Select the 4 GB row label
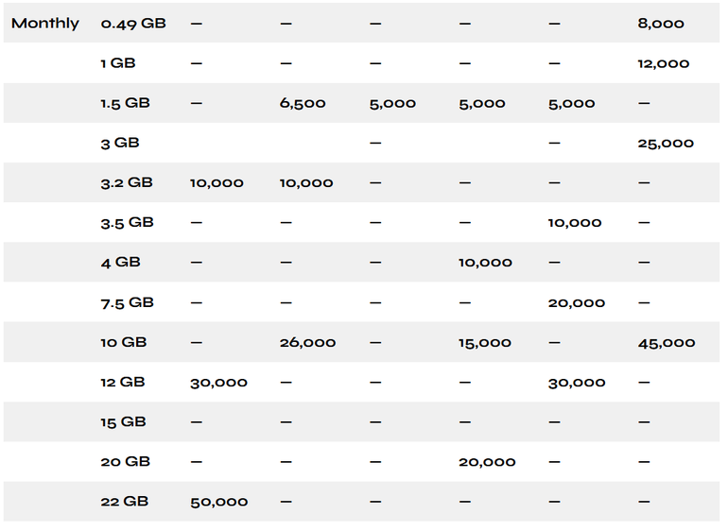Image resolution: width=728 pixels, height=531 pixels. 120,263
